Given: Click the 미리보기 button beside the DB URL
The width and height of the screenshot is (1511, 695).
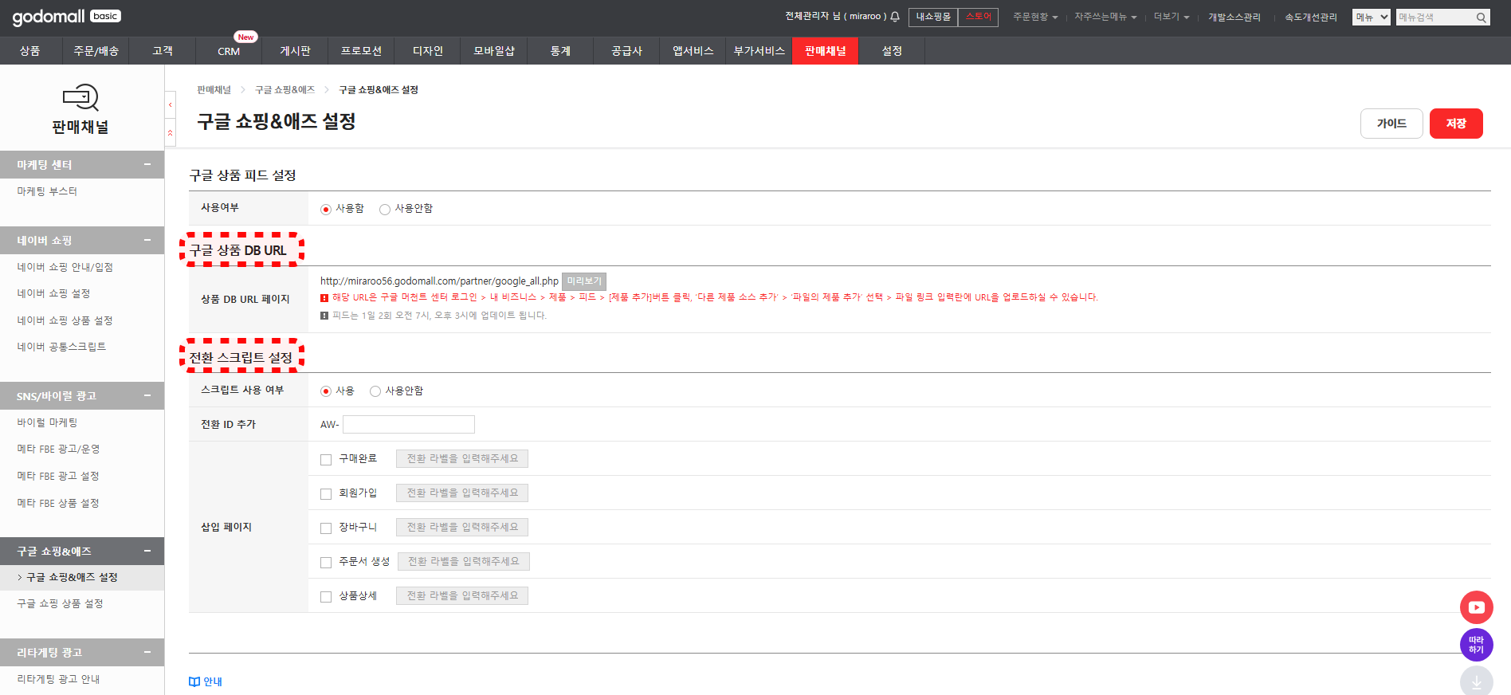Looking at the screenshot, I should [584, 281].
